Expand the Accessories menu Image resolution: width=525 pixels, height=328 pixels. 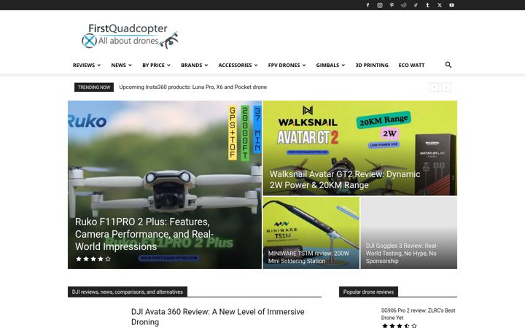pyautogui.click(x=238, y=65)
